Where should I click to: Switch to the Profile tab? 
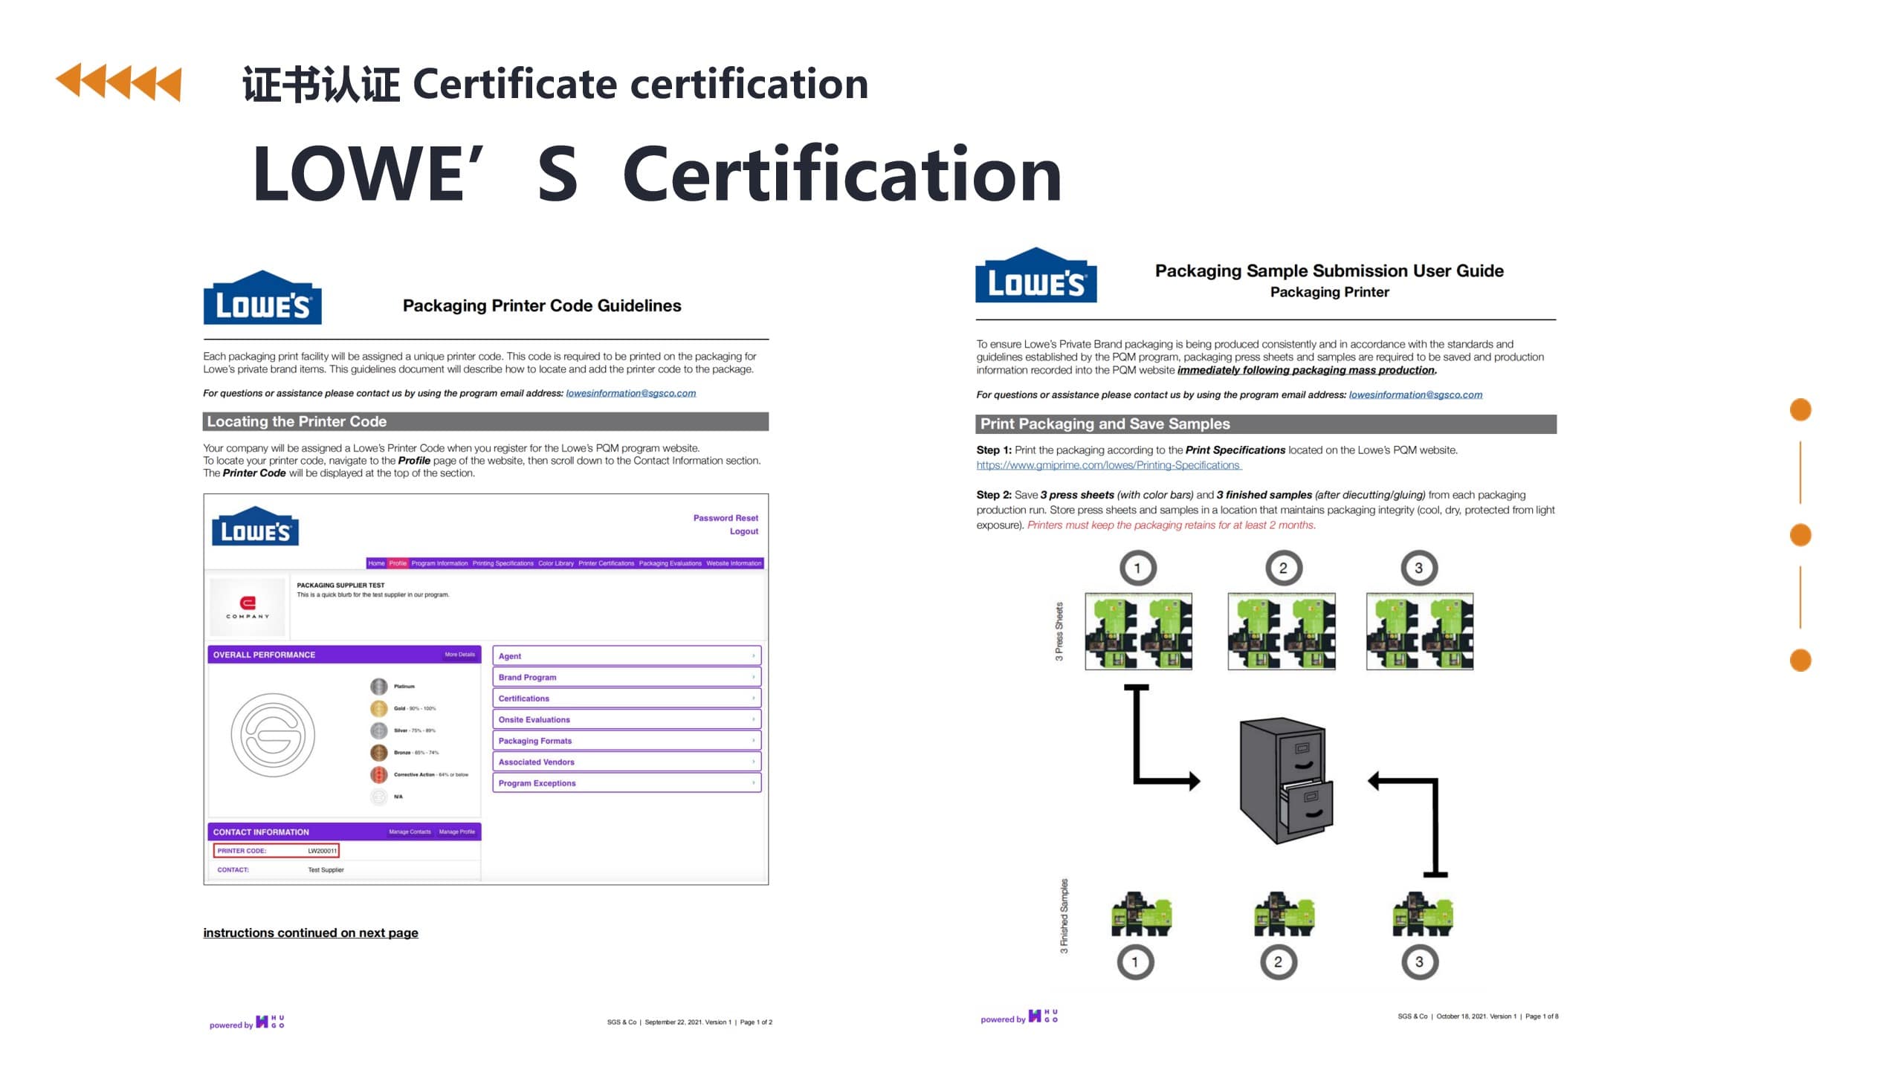[x=398, y=563]
